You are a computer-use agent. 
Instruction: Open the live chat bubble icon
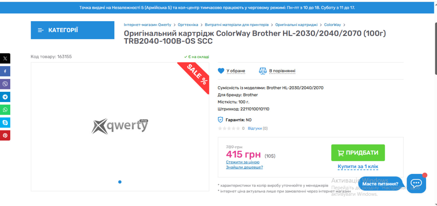[416, 183]
